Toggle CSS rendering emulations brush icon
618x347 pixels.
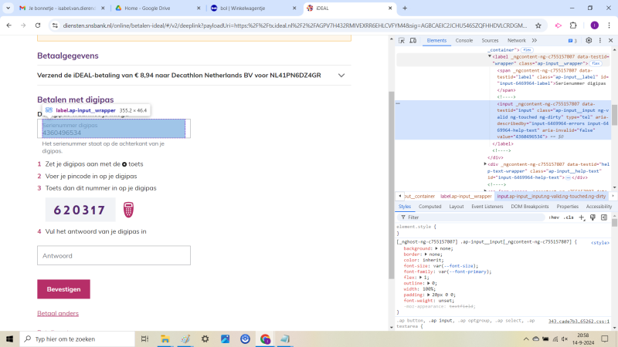click(593, 217)
